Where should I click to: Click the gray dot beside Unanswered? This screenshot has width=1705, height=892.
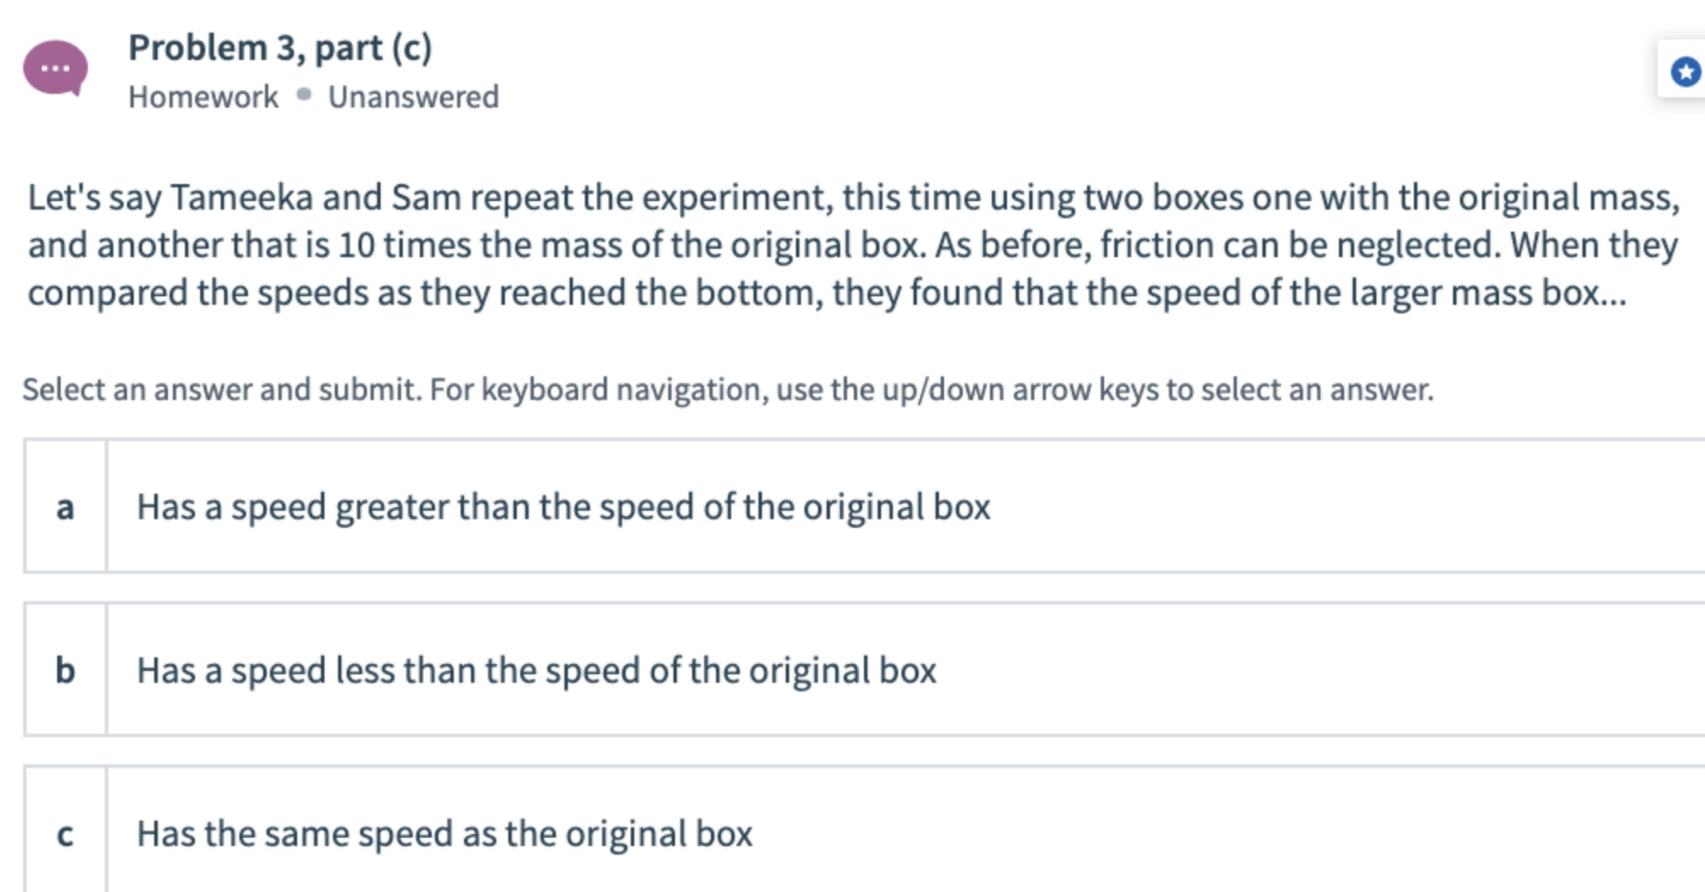304,95
